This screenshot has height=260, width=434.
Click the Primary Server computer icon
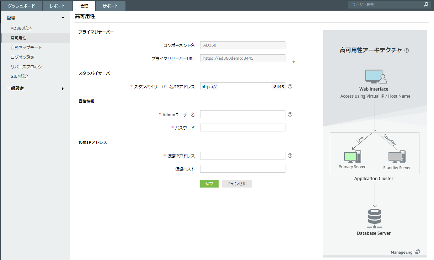[352, 156]
